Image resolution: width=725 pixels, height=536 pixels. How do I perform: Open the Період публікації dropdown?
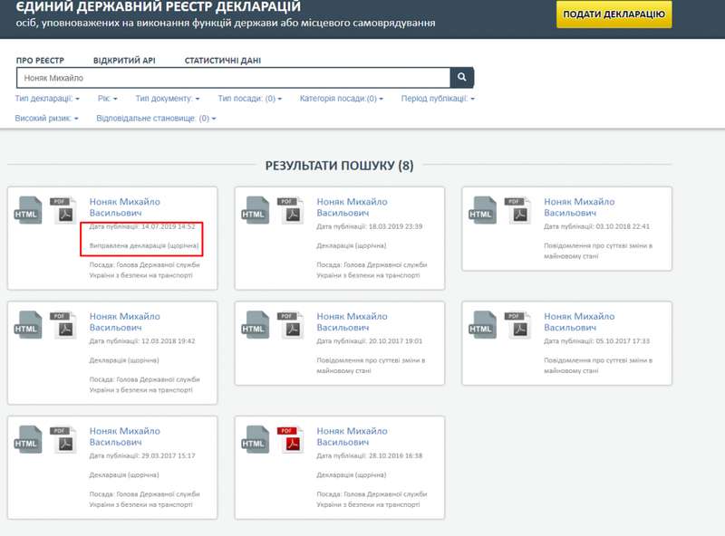(x=438, y=99)
